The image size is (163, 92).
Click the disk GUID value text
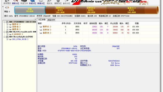[x=74, y=51]
